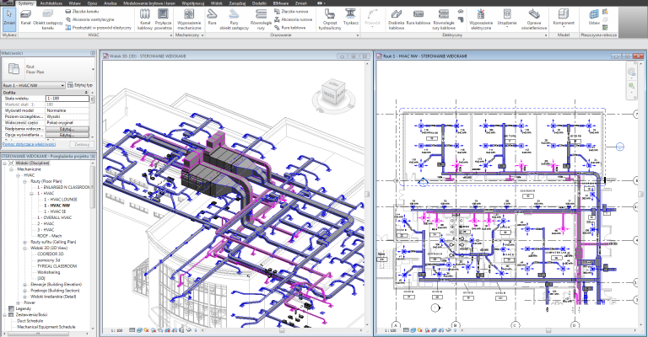The image size is (648, 337).
Task: Select Rury obiekt zastępczy tool
Action: [234, 20]
